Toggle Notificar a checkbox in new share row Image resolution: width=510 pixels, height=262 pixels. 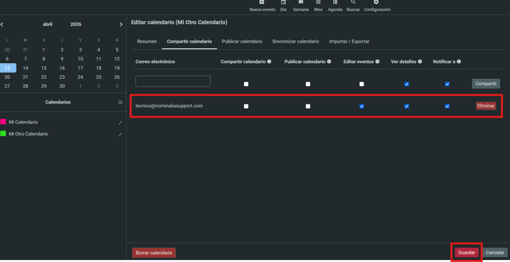(447, 84)
